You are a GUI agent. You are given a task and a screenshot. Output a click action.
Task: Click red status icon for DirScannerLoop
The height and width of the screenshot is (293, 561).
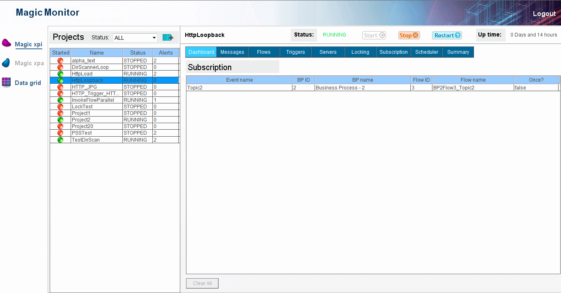[60, 67]
